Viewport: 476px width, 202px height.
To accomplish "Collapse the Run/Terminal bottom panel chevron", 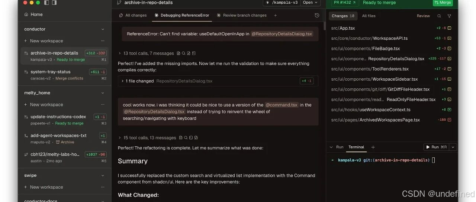I will click(331, 147).
